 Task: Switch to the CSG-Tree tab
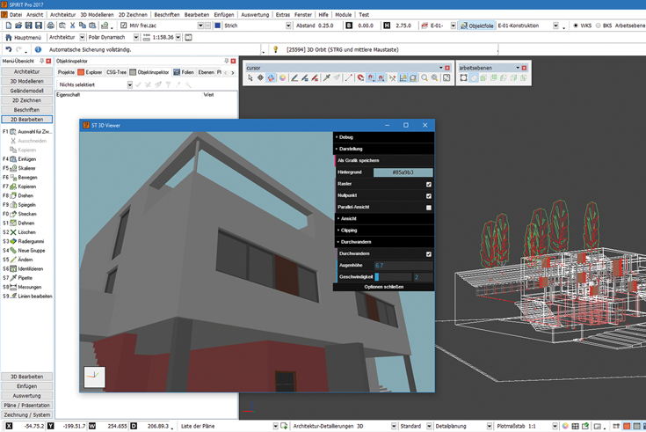point(115,72)
